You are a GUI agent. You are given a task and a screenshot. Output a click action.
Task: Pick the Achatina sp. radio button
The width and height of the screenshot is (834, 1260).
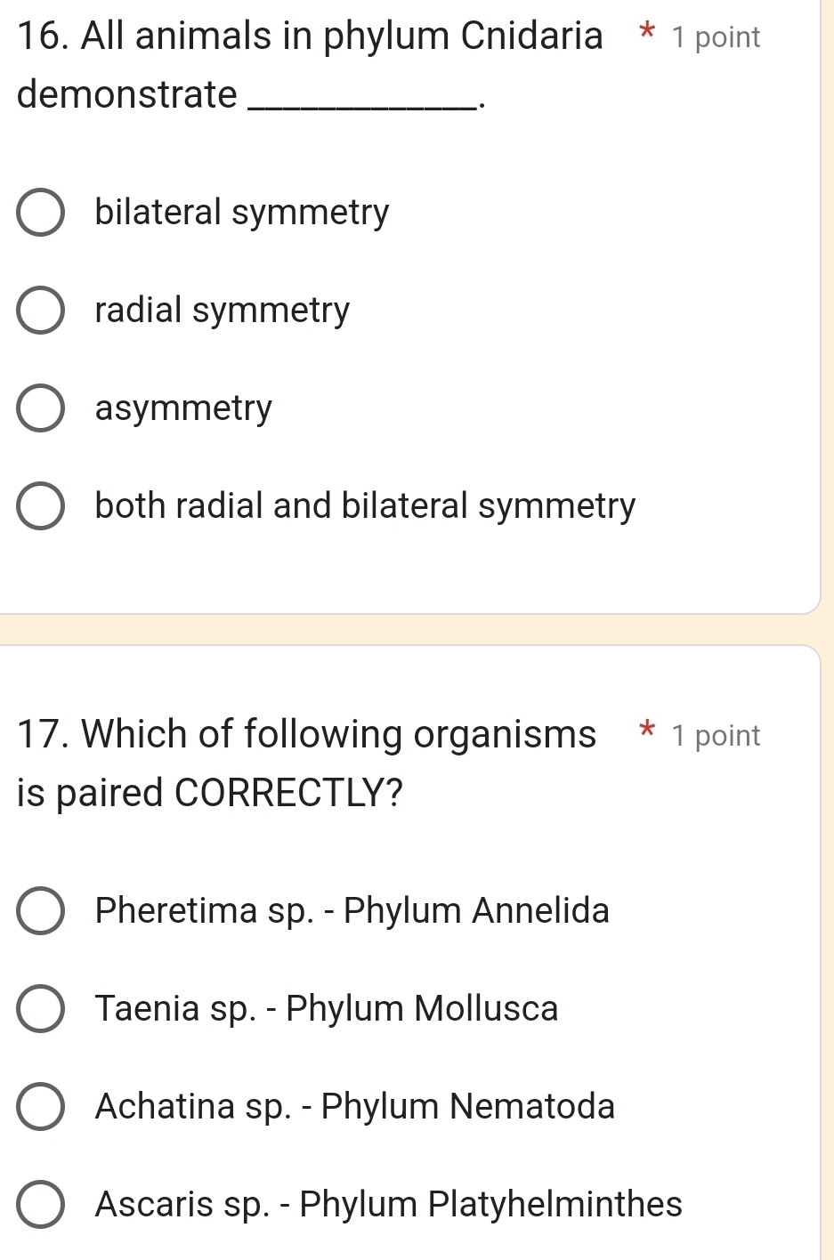pos(40,1107)
